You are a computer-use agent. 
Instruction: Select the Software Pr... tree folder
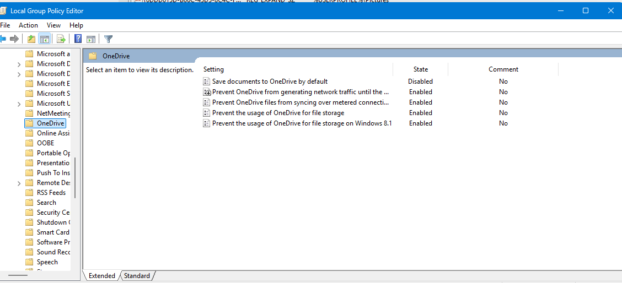[x=48, y=242]
